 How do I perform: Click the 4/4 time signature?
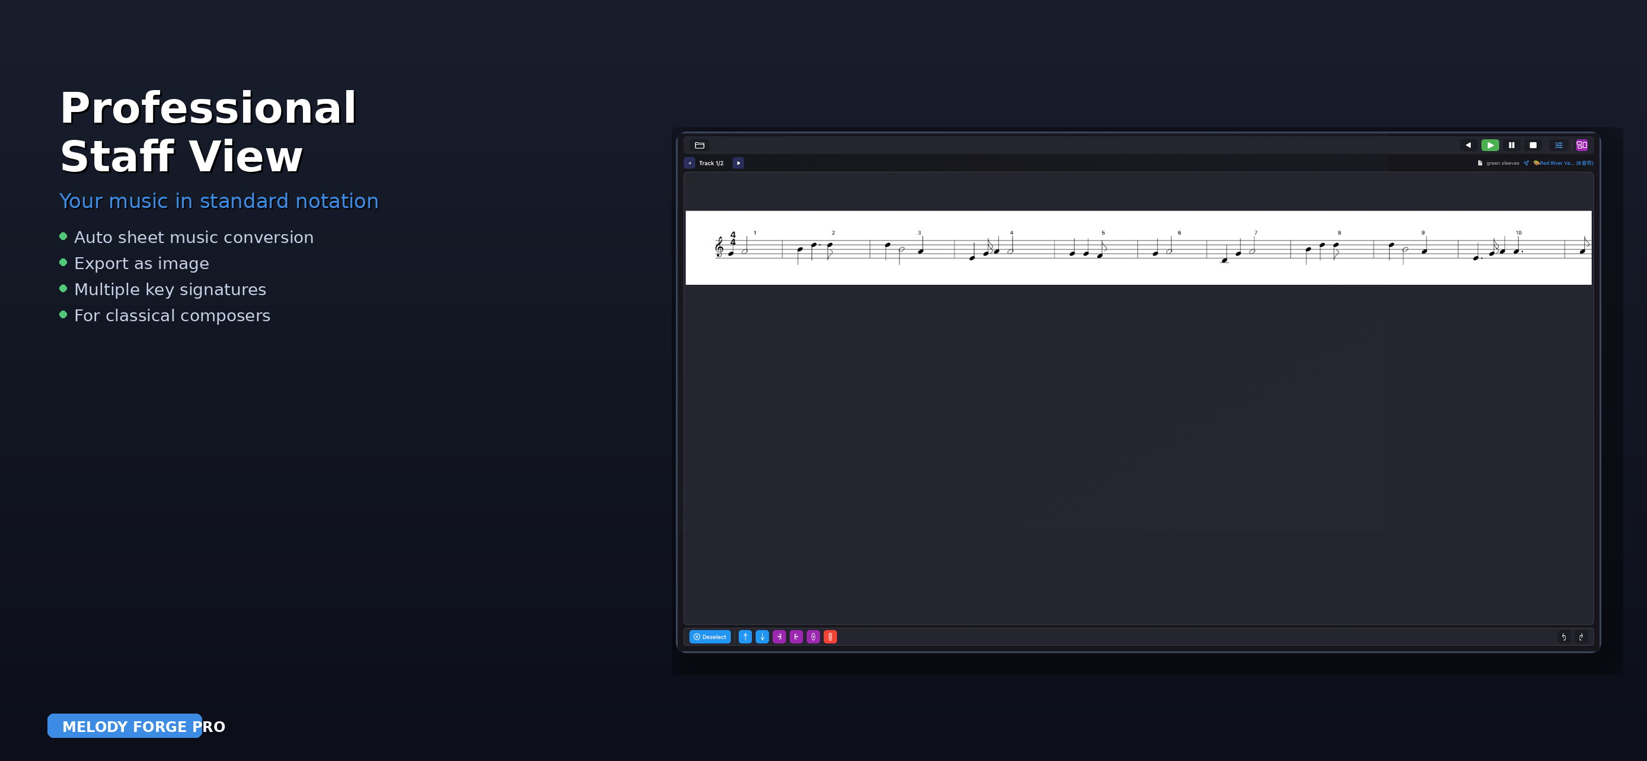pyautogui.click(x=733, y=238)
